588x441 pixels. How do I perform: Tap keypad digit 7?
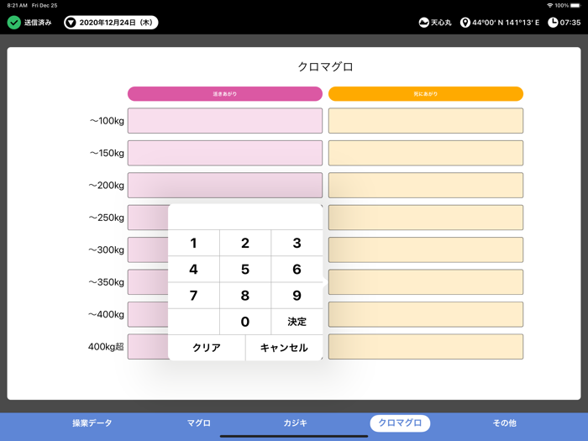[x=193, y=296]
